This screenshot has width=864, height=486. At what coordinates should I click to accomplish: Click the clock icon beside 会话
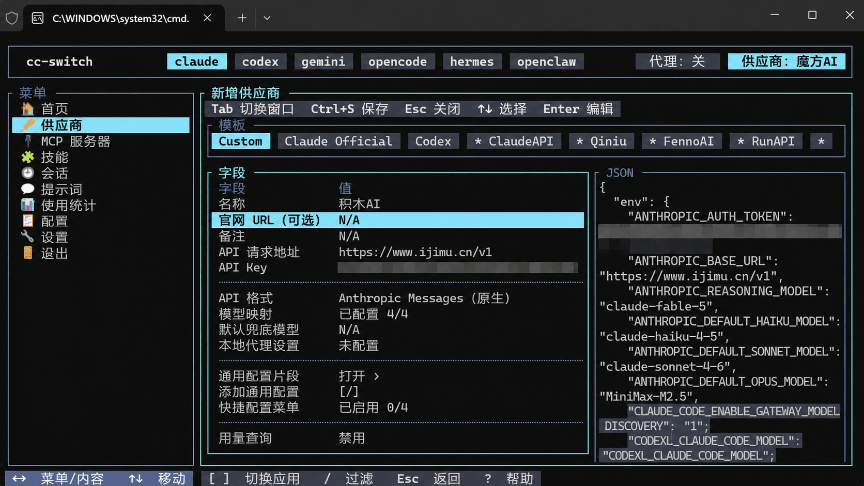tap(28, 173)
